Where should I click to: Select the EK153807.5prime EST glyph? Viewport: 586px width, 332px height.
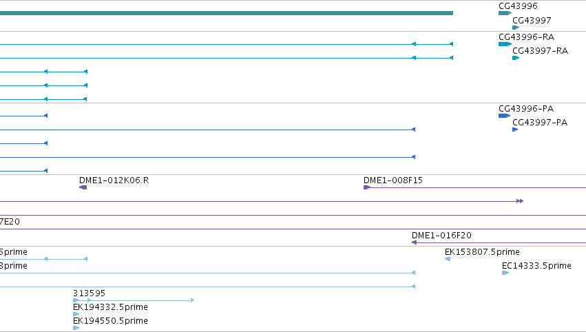448,259
